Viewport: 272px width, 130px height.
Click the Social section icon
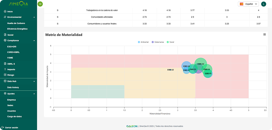point(5,35)
